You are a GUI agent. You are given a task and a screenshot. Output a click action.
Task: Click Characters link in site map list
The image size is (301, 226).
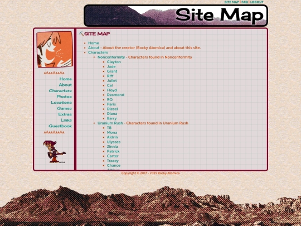pos(98,52)
